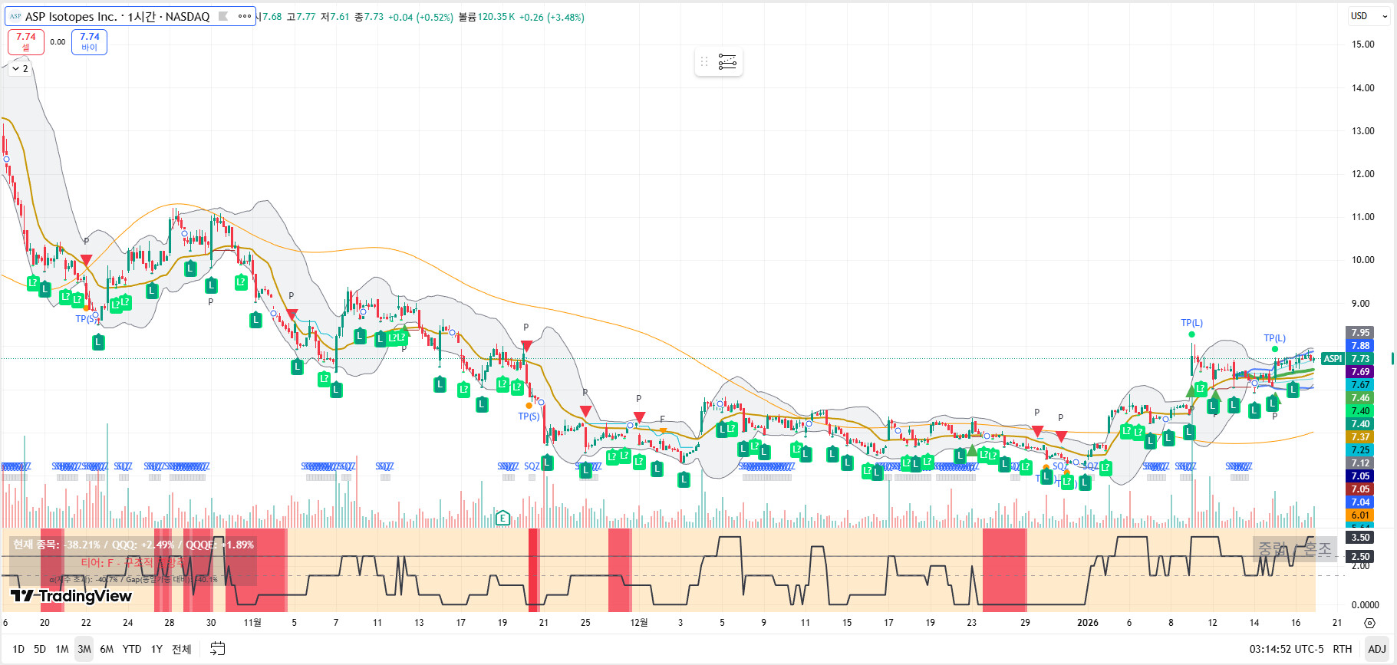
Task: Open the timezone menu showing UTC-5
Action: click(1286, 649)
